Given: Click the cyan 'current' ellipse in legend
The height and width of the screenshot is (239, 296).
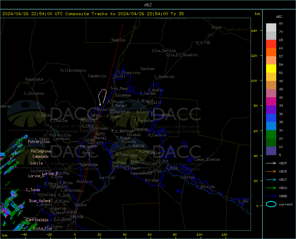Looking at the screenshot, I should tap(271, 204).
